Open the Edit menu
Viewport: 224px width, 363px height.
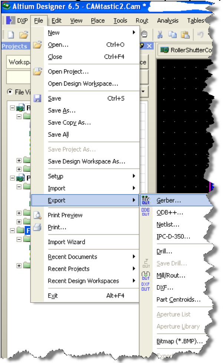click(56, 21)
